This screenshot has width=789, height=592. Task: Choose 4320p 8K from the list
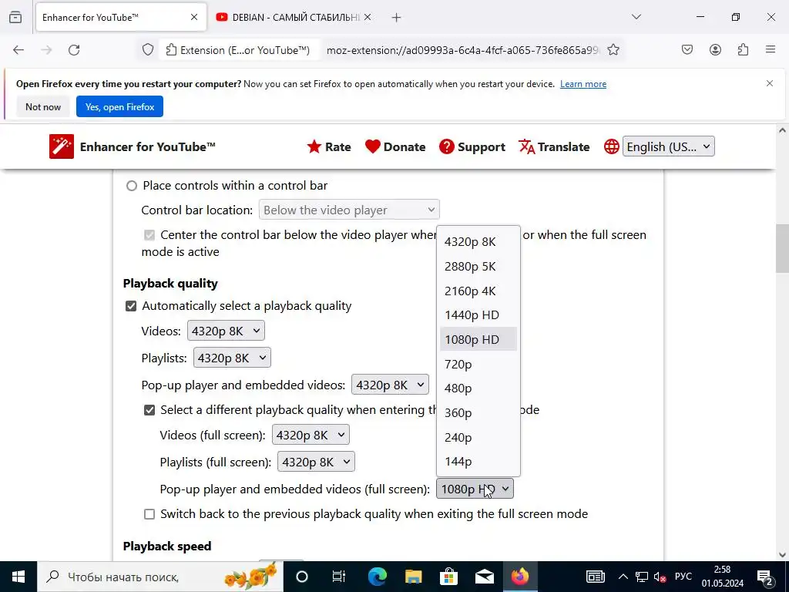pos(478,241)
